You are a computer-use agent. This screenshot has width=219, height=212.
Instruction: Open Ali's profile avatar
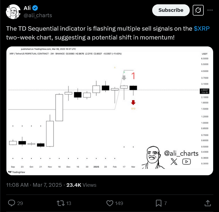point(13,12)
